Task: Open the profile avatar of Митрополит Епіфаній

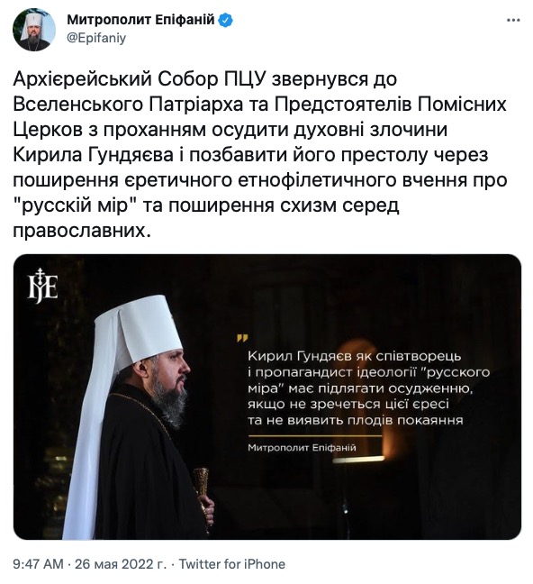Action: (x=34, y=29)
